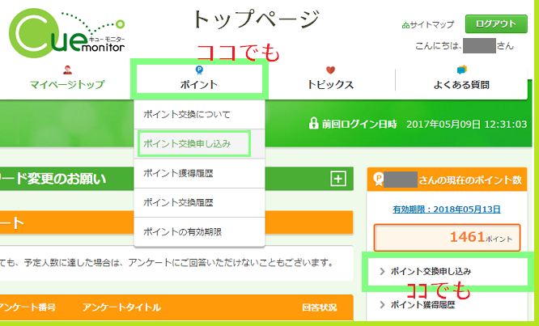Click the アンケート番号 column header
The height and width of the screenshot is (326, 539).
[28, 307]
